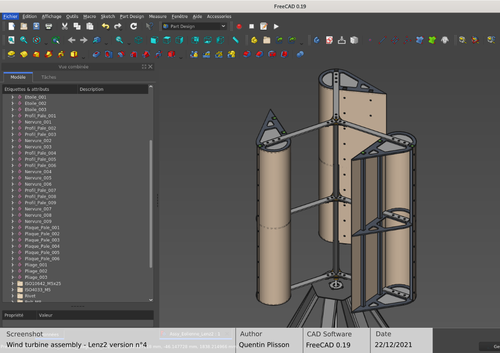Open the Assy_Eolienne_Lenz2 document tab
500x353 pixels.
(194, 334)
